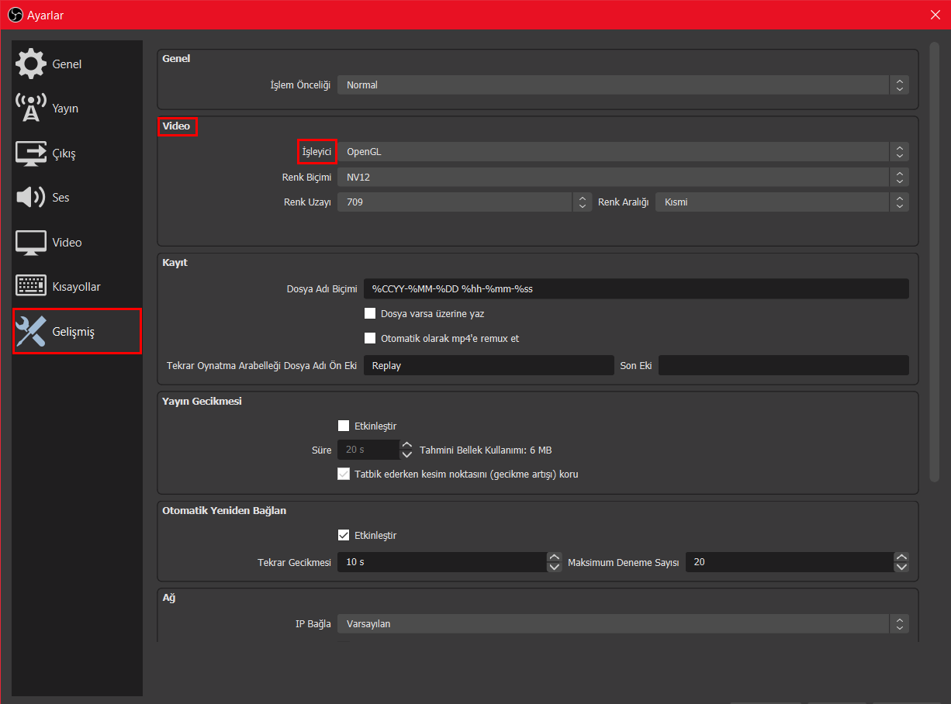Open the Renk Biçimi NV12 dropdown
This screenshot has width=951, height=704.
coord(622,178)
